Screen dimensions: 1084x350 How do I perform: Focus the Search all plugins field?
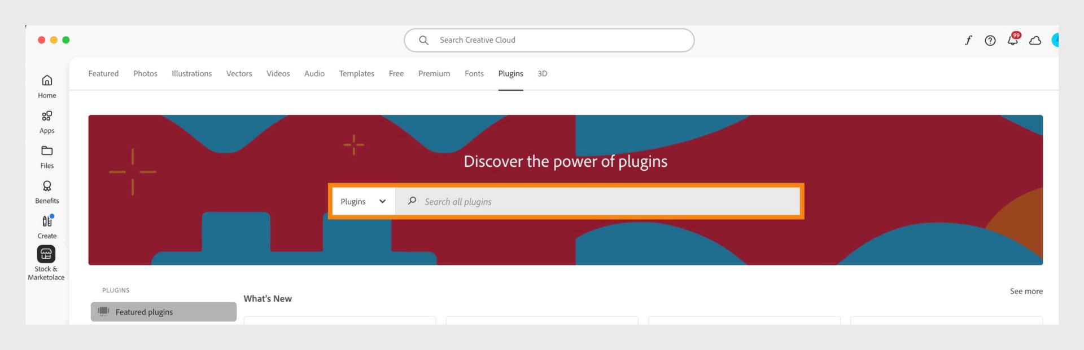(597, 201)
